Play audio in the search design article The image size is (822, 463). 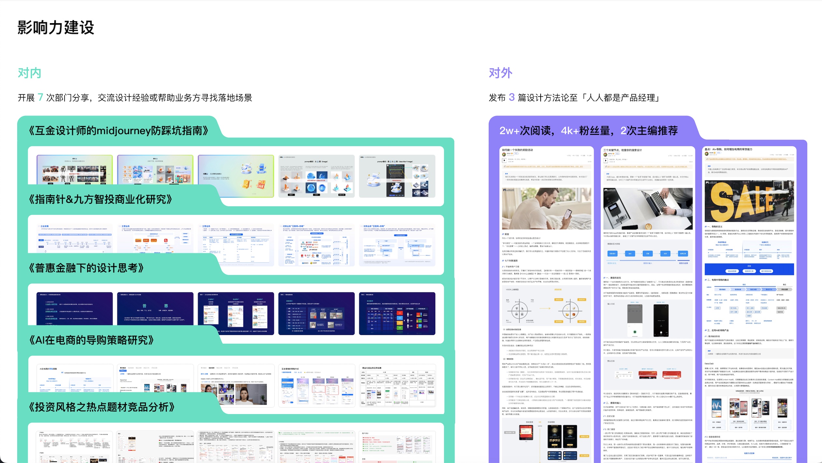605,161
